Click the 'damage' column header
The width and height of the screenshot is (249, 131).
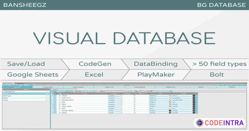point(127,94)
